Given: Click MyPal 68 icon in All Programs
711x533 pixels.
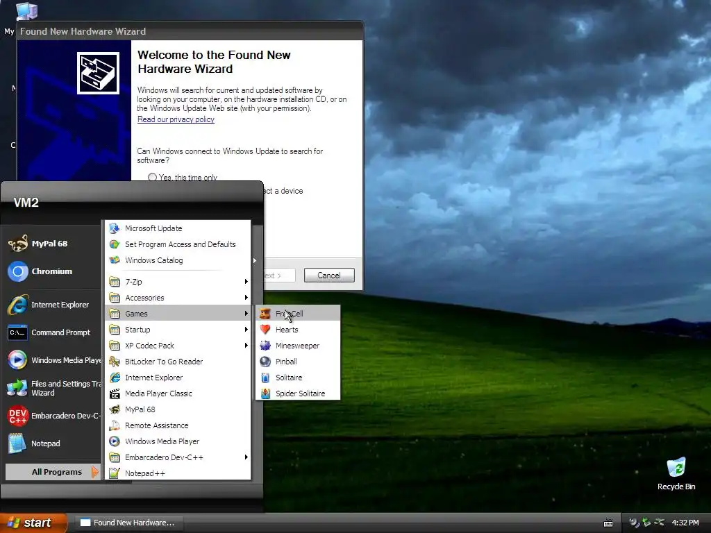Looking at the screenshot, I should tap(115, 409).
